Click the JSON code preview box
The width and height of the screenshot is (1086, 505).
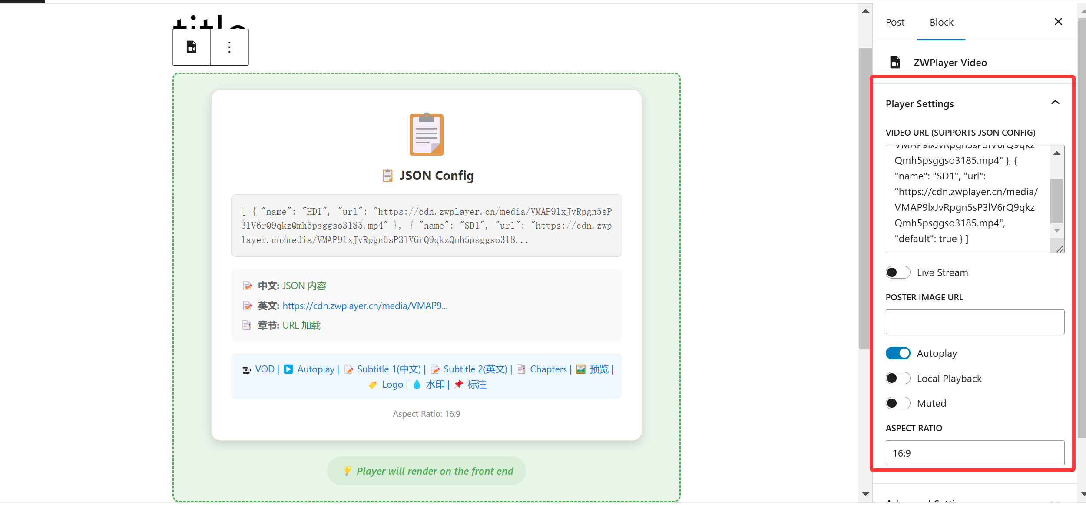(426, 226)
